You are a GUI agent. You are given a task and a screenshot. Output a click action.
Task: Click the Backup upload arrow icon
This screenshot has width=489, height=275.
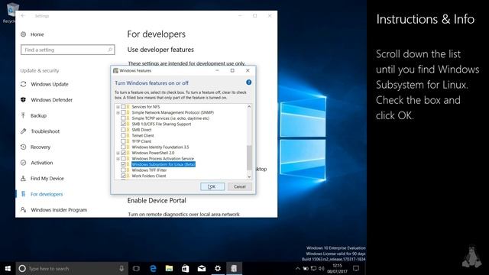point(24,115)
